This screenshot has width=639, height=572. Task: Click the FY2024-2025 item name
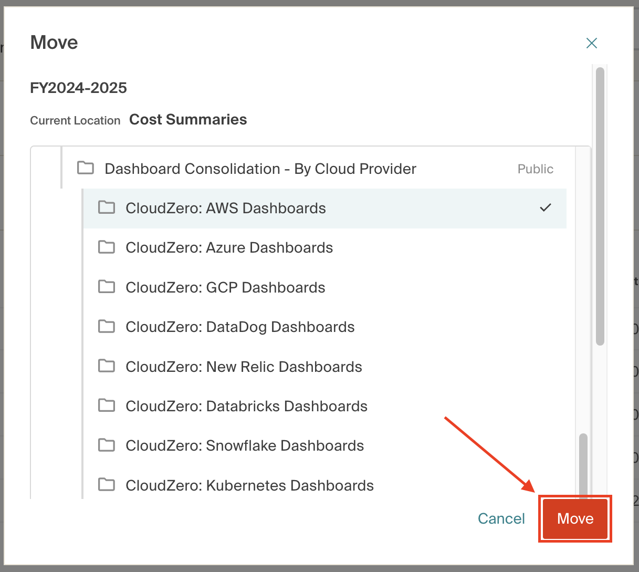coord(79,88)
